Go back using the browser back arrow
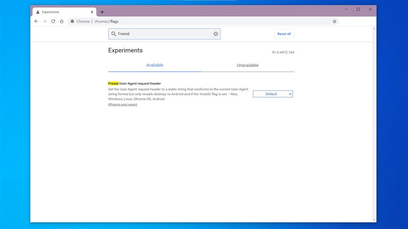Viewport: 408px width, 229px height. (36, 21)
